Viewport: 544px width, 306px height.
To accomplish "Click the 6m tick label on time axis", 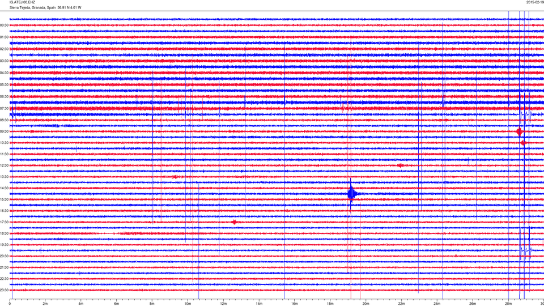I will [117, 304].
